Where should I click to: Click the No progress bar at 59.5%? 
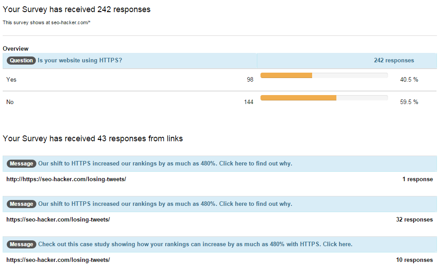coord(324,98)
